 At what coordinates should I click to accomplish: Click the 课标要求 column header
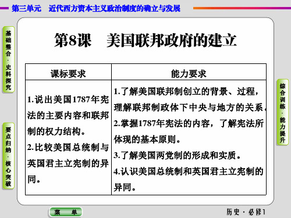[68, 74]
